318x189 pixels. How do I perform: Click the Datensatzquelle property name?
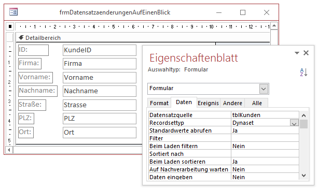click(171, 115)
